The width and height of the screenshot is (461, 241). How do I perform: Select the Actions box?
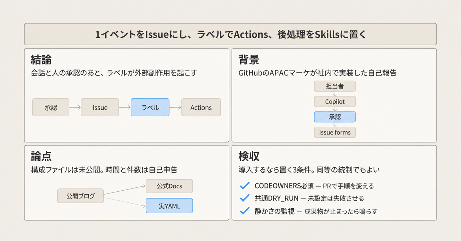tap(201, 107)
